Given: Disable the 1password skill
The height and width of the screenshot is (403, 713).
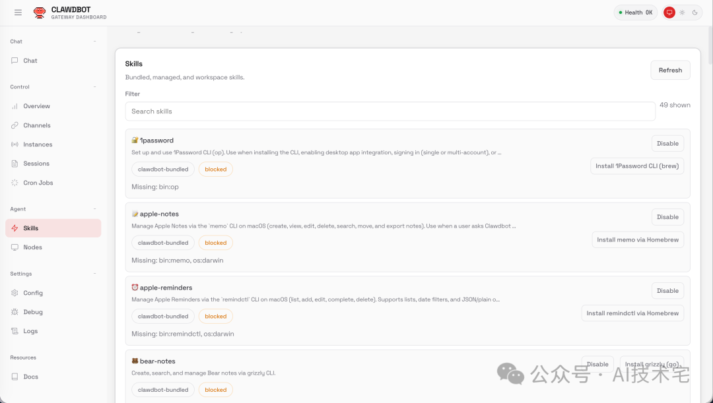Looking at the screenshot, I should coord(667,143).
